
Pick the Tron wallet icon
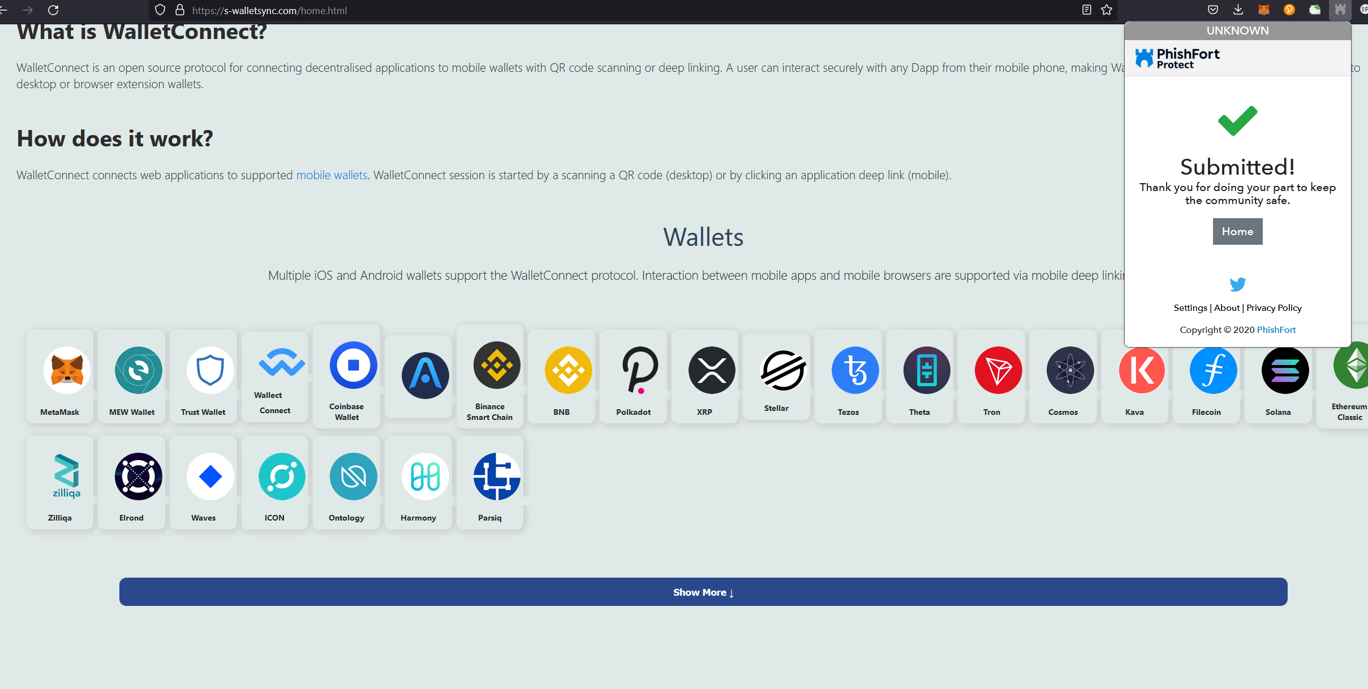998,371
